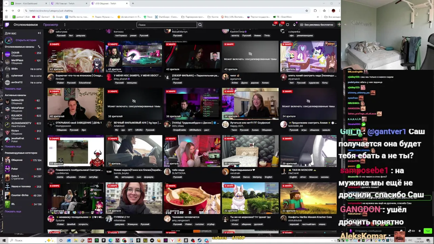
Task: Click the Bits crown icon in header
Action: pos(294,25)
